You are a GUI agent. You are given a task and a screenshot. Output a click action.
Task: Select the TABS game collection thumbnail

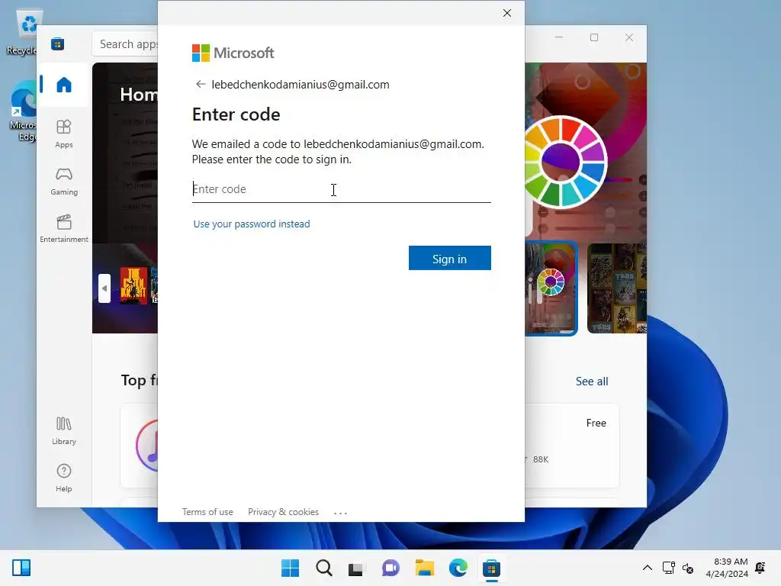coord(616,288)
